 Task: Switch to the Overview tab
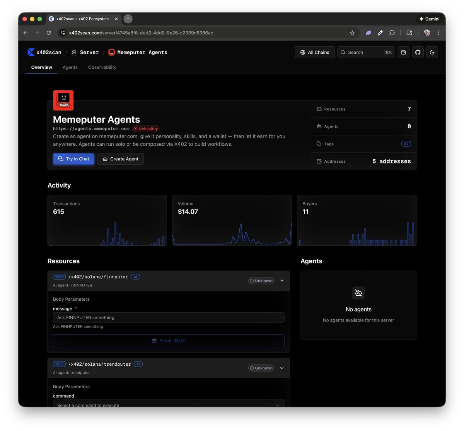pos(42,67)
